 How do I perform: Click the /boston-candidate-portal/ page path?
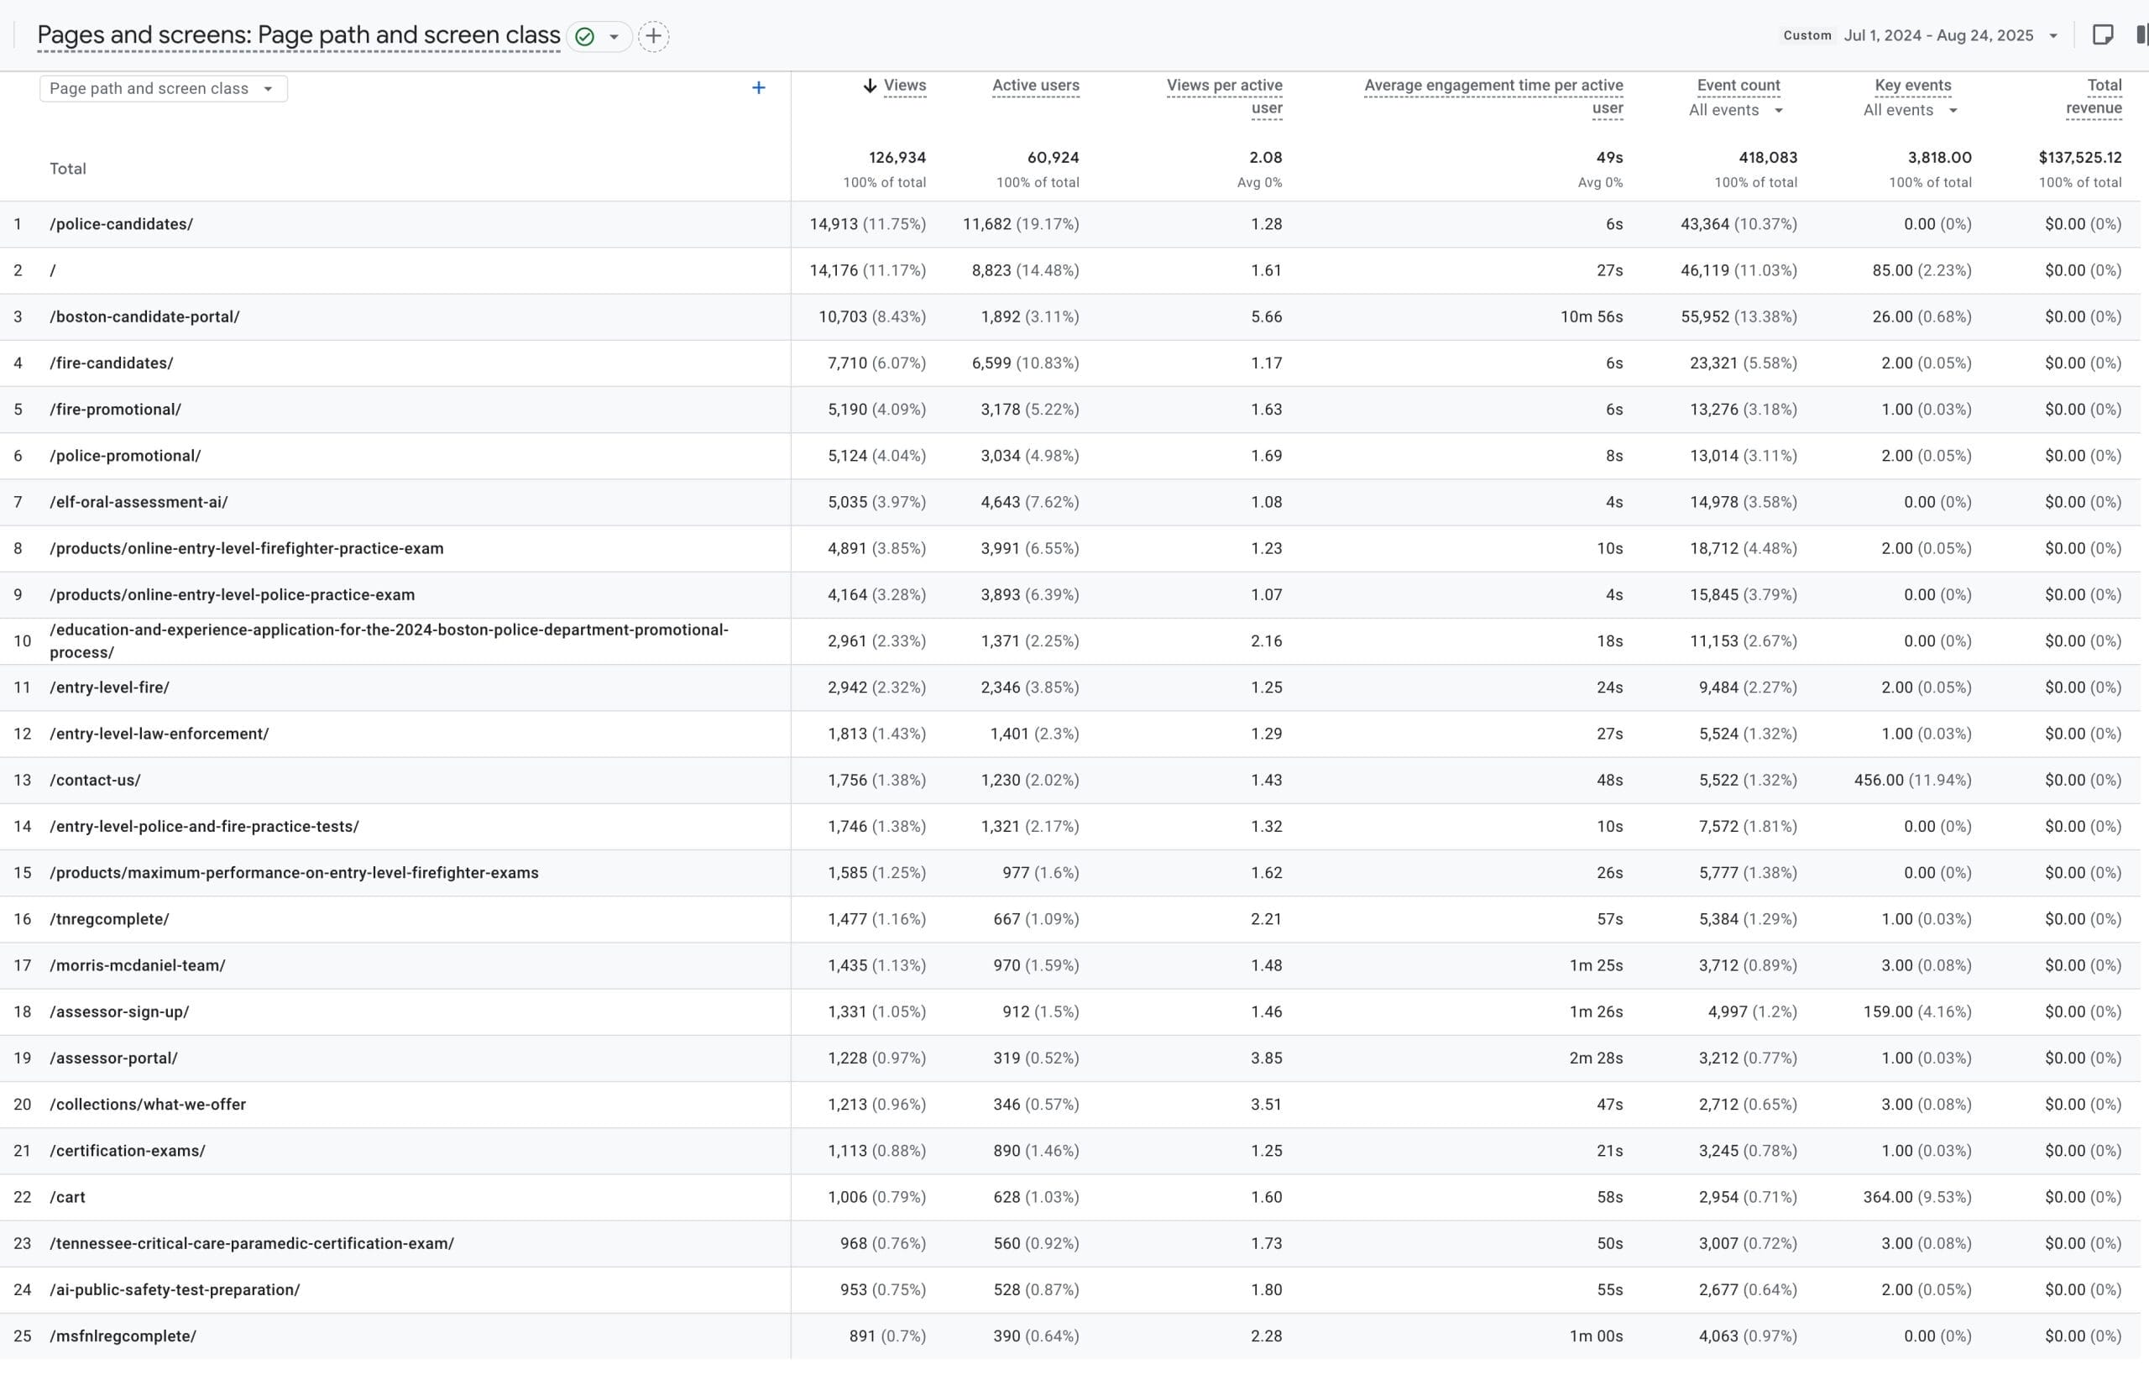tap(144, 316)
